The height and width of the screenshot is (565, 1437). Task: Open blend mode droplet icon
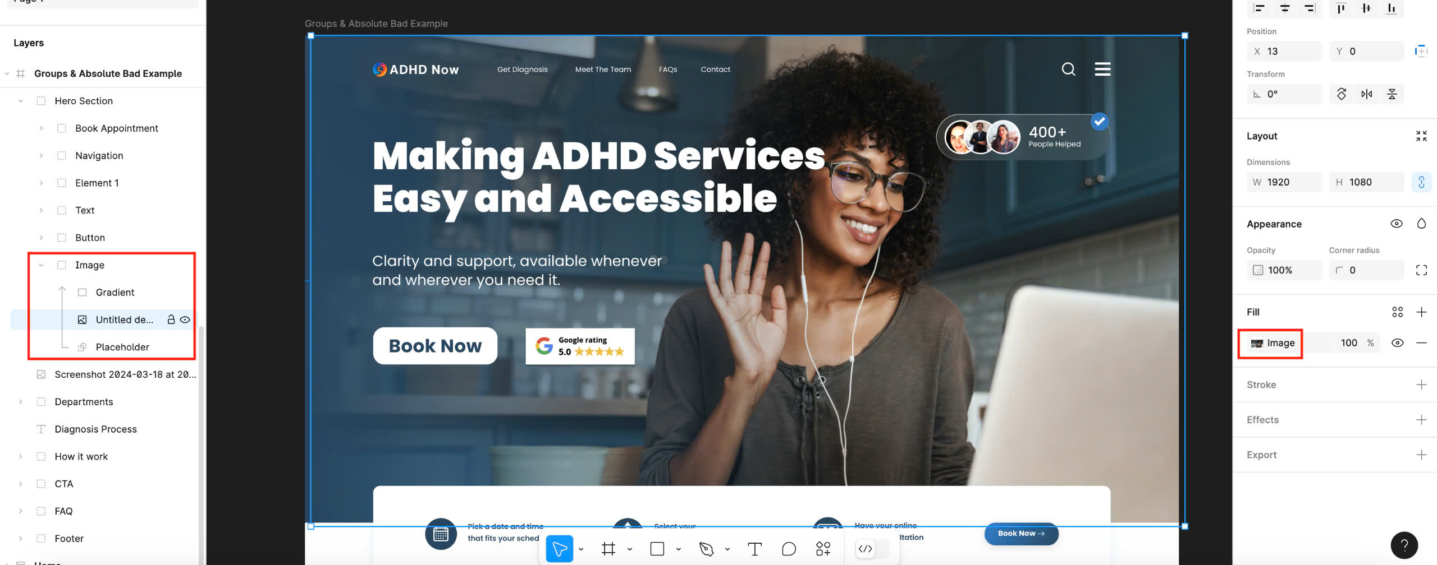(x=1421, y=224)
